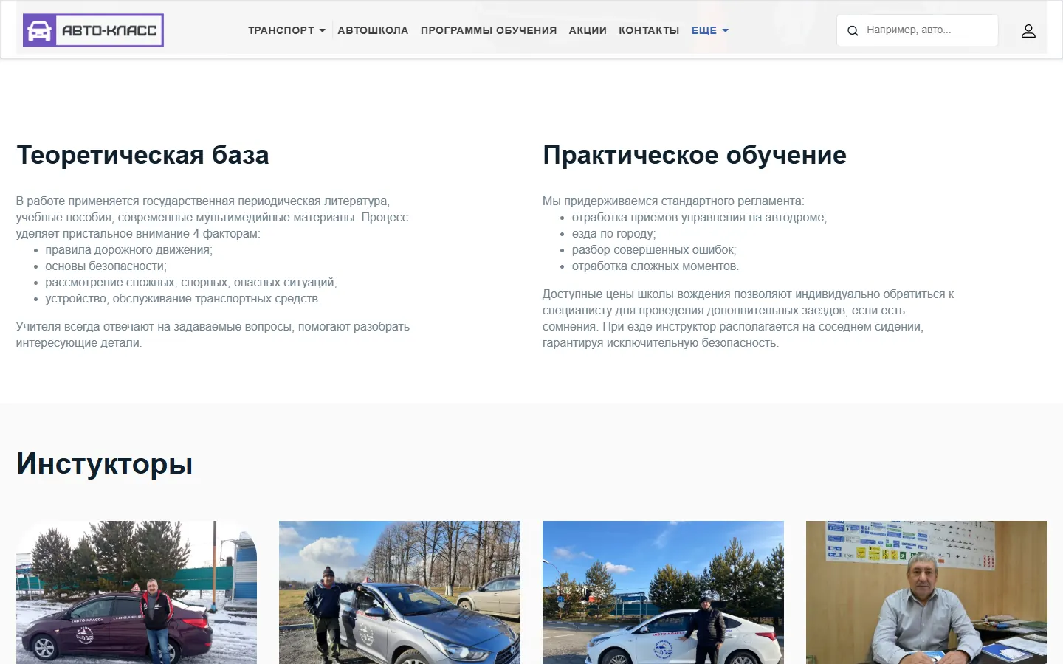The image size is (1063, 664).
Task: Go to the Акции section
Action: tap(588, 30)
